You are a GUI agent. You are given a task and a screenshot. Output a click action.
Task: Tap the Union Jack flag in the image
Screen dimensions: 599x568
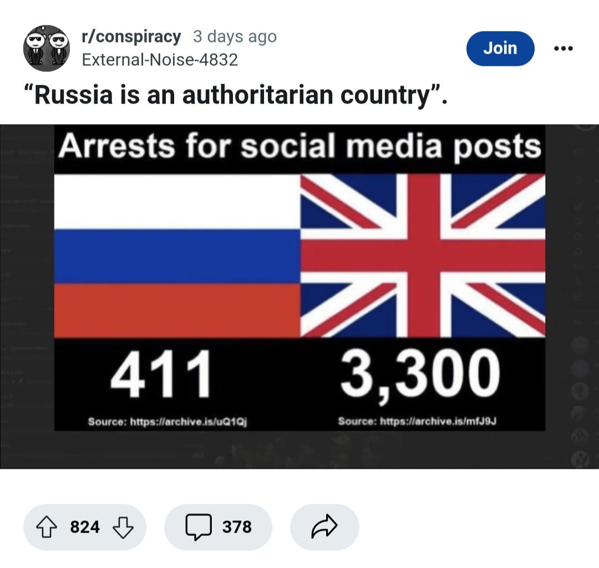pyautogui.click(x=423, y=255)
